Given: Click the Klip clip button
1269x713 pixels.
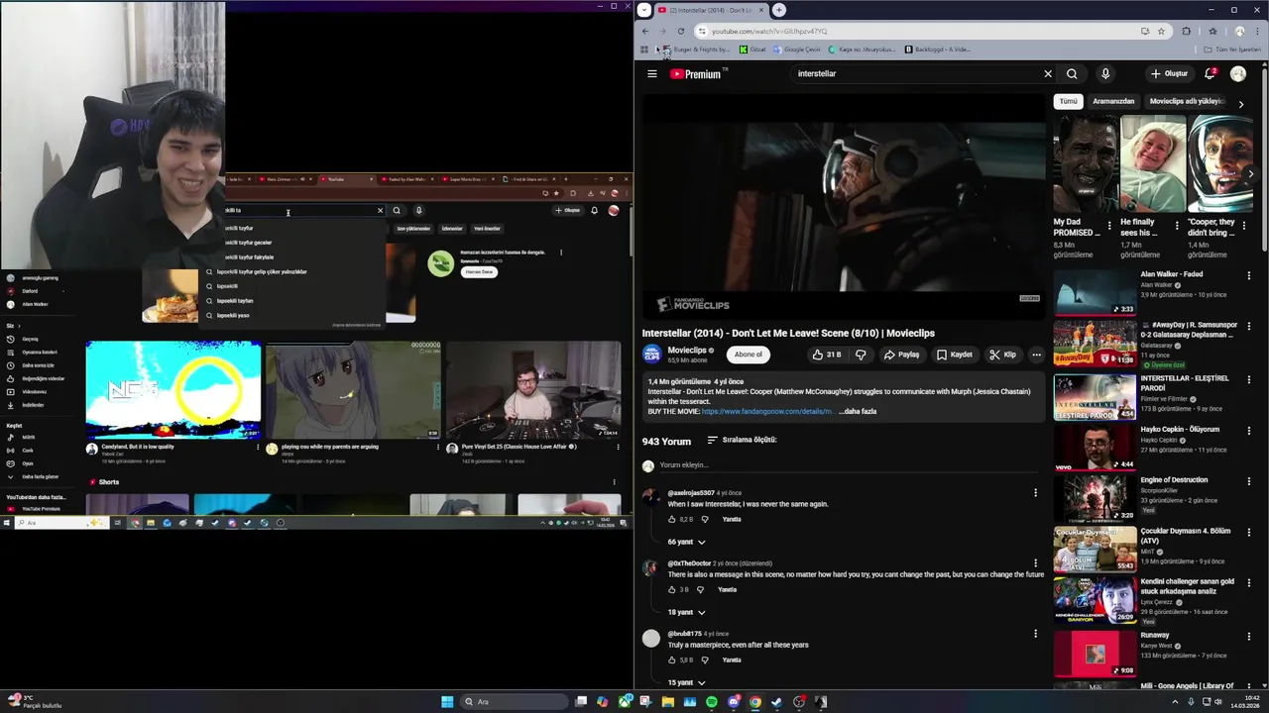Looking at the screenshot, I should pyautogui.click(x=1002, y=355).
